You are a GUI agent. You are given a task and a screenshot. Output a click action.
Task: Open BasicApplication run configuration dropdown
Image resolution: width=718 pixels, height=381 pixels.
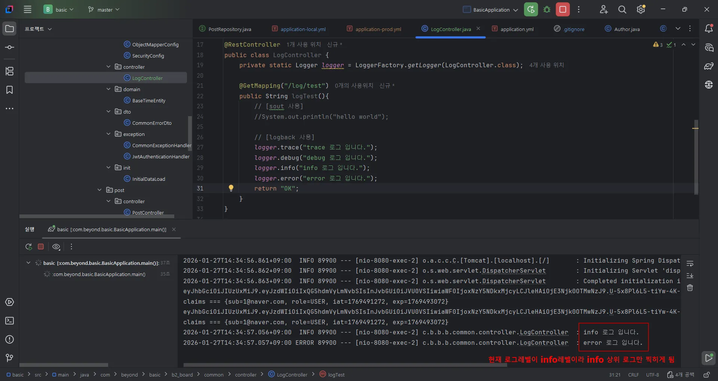(x=490, y=10)
